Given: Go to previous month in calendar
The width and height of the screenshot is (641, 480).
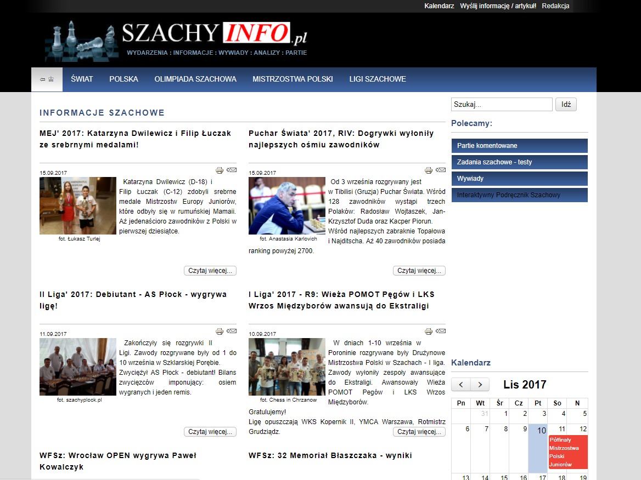Looking at the screenshot, I should click(461, 385).
